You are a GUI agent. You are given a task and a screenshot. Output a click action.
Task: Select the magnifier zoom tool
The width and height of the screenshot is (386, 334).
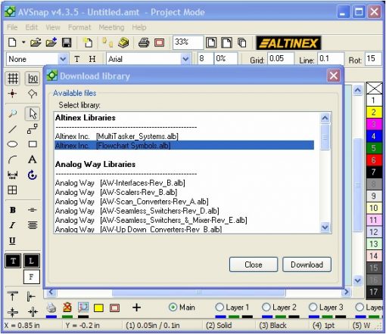(x=12, y=113)
